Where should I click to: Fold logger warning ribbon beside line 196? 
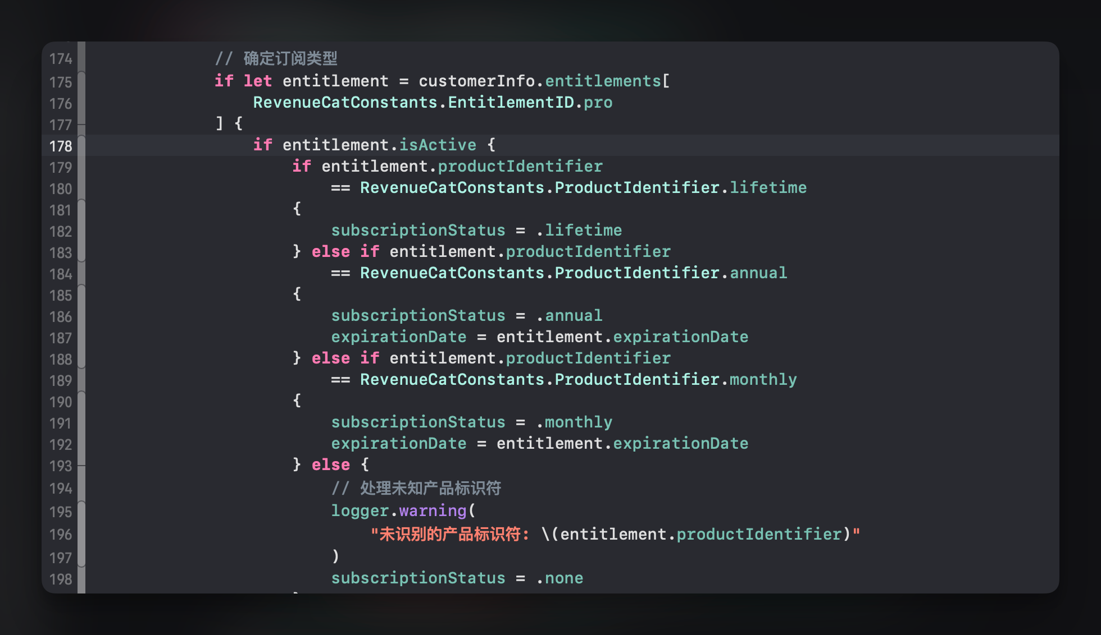click(x=81, y=534)
